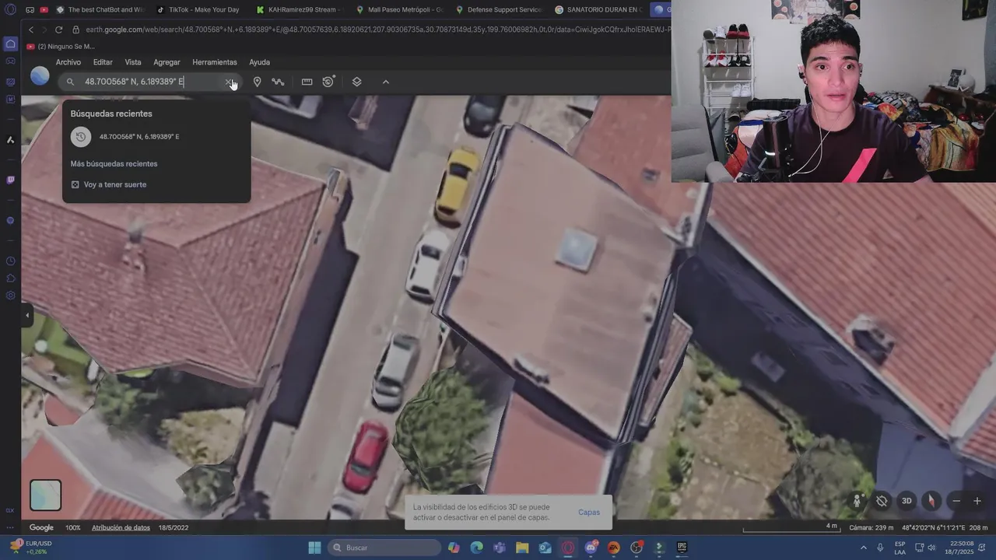Open Opera GX home sidebar icon
Viewport: 996px width, 560px height.
coord(10,44)
